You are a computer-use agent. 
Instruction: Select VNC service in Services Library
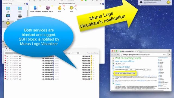tap(8, 17)
